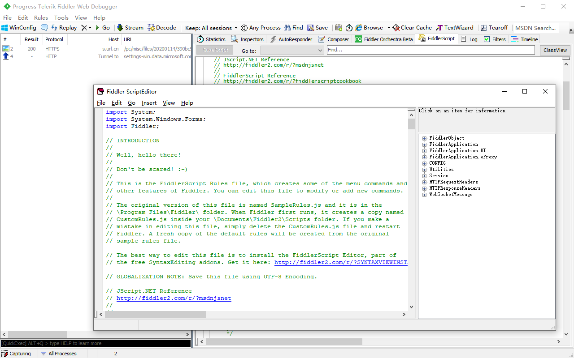Expand the Session tree node
The width and height of the screenshot is (574, 358).
pyautogui.click(x=424, y=176)
